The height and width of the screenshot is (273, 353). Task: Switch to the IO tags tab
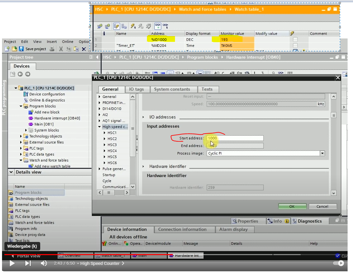[x=136, y=89]
